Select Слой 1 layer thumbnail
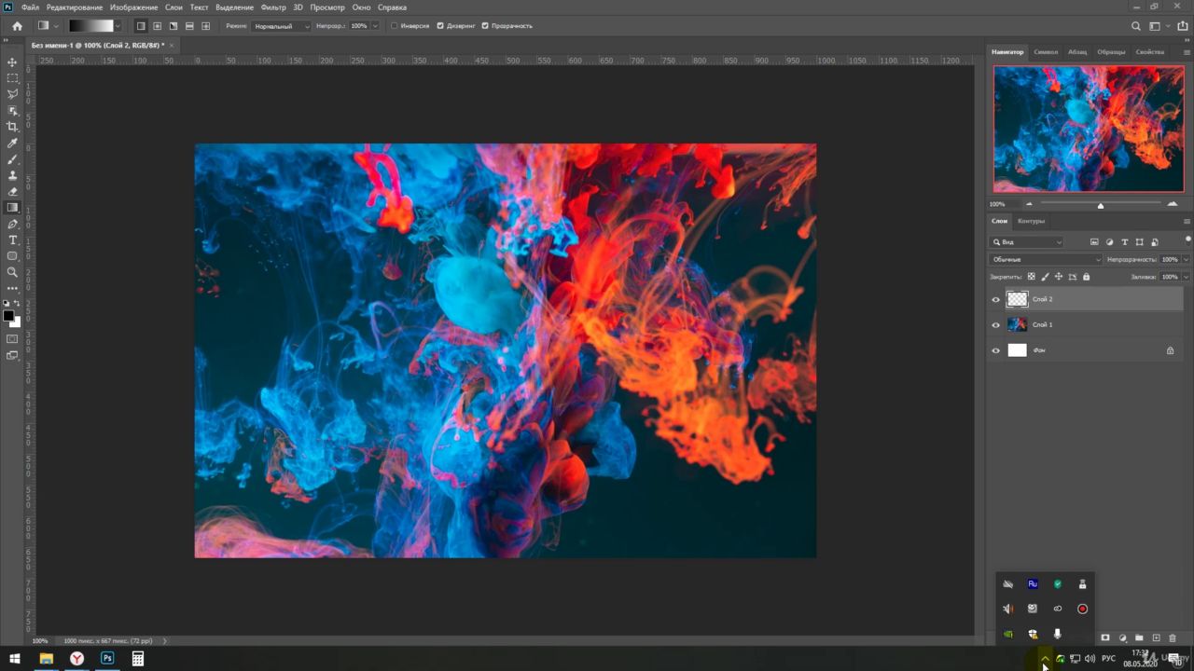The width and height of the screenshot is (1194, 671). pos(1017,325)
